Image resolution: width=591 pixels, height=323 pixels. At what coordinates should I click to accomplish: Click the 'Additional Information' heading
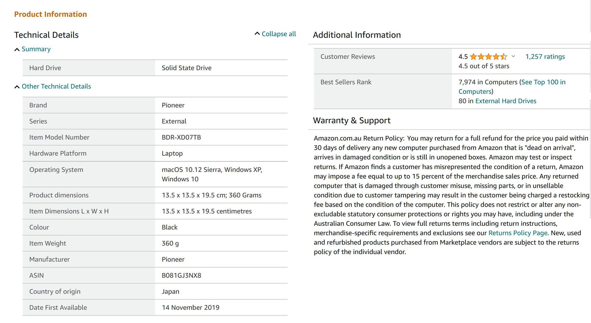[357, 35]
